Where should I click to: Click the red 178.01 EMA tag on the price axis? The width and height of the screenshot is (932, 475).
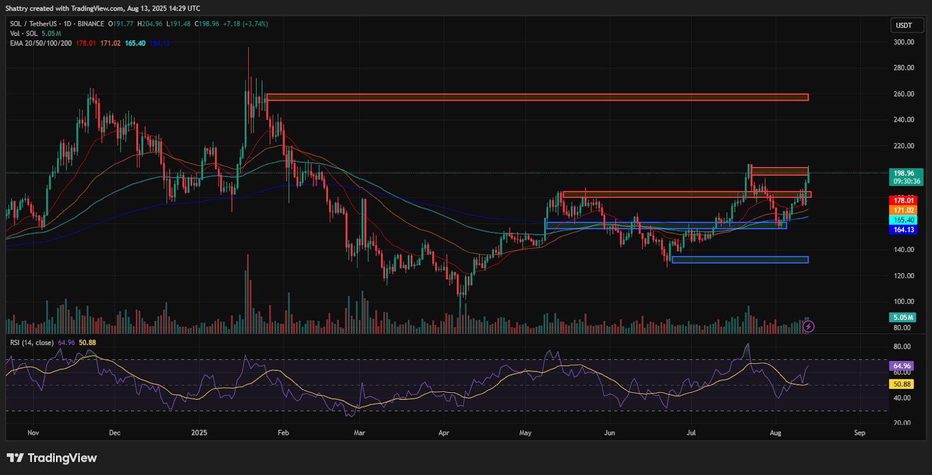903,200
